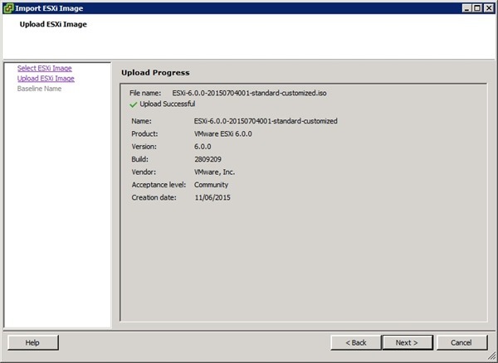Image resolution: width=498 pixels, height=363 pixels.
Task: Click the Build: label
Action: click(139, 159)
